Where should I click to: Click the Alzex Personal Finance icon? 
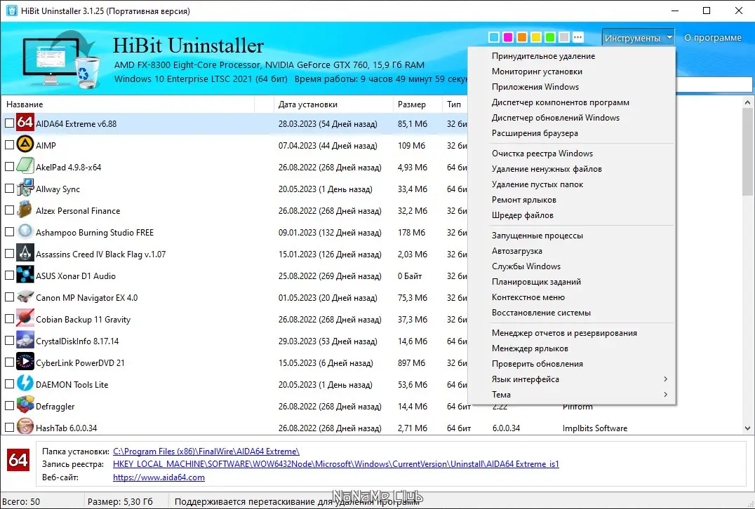(25, 210)
